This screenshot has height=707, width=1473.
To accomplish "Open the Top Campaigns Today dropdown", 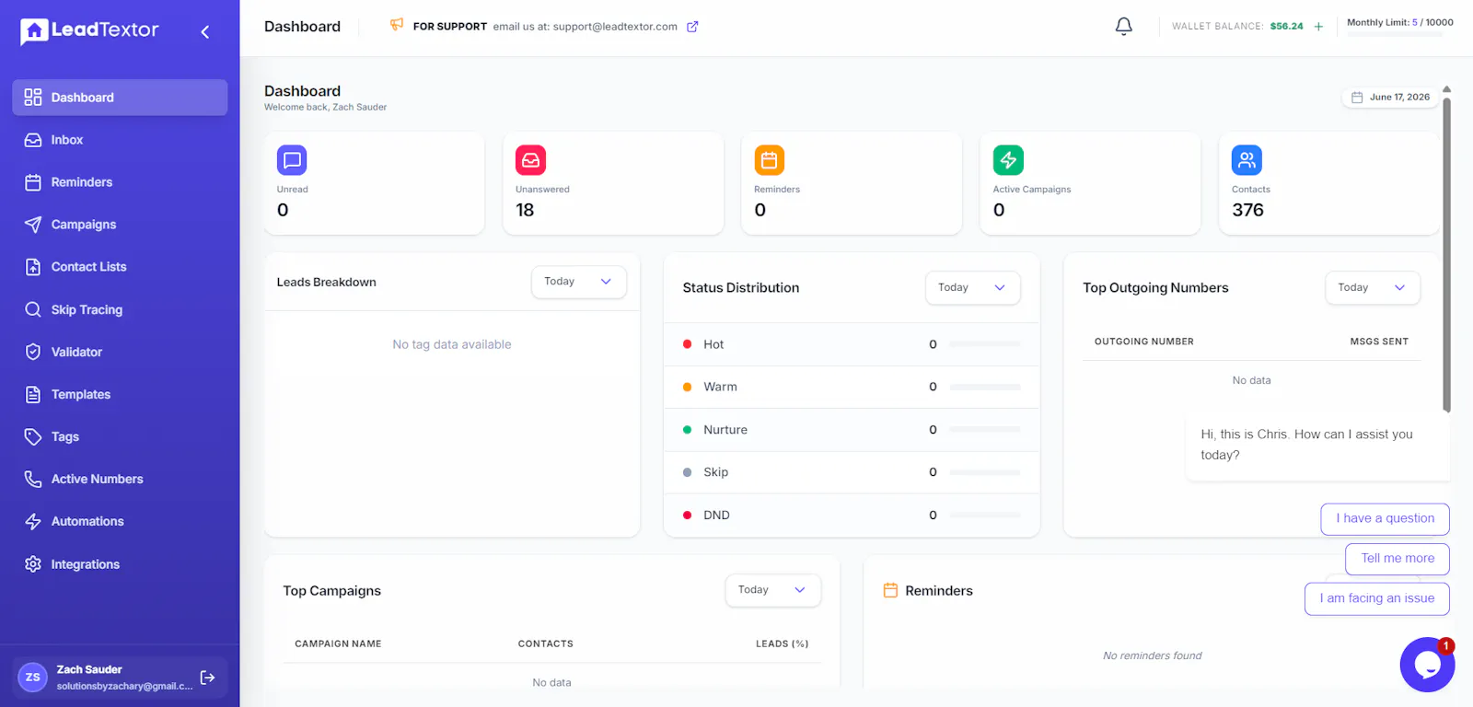I will pyautogui.click(x=772, y=590).
